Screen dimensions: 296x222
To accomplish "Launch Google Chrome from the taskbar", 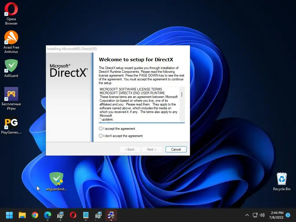I will (x=35, y=215).
